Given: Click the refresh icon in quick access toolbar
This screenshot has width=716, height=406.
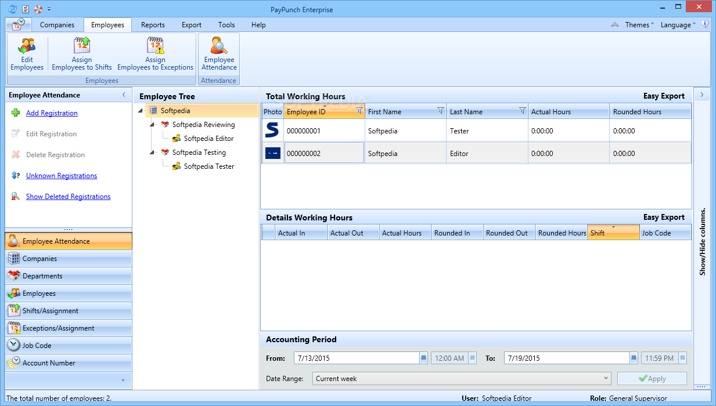Looking at the screenshot, I should pos(13,9).
